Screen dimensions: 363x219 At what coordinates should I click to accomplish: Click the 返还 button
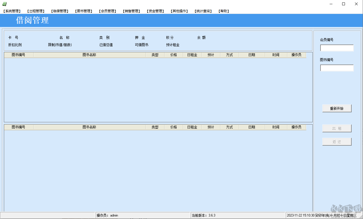(x=337, y=141)
